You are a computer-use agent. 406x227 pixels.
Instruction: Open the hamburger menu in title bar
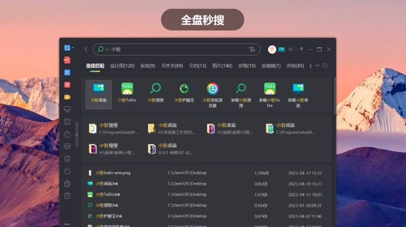pyautogui.click(x=291, y=49)
